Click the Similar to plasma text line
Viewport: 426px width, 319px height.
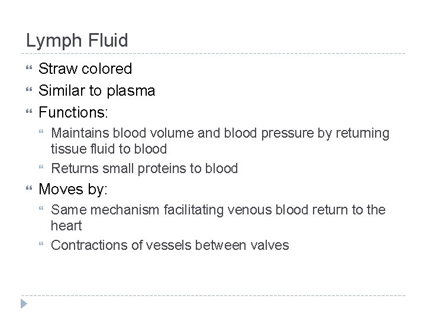tap(96, 91)
